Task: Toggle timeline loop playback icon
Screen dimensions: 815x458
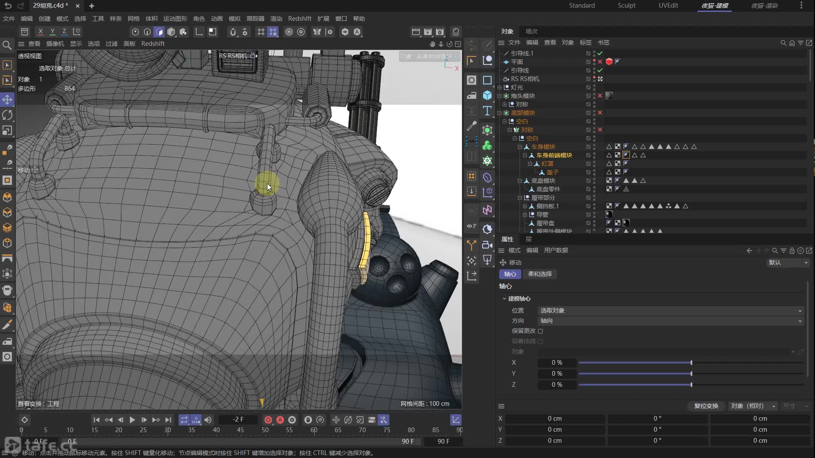Action: tap(184, 420)
